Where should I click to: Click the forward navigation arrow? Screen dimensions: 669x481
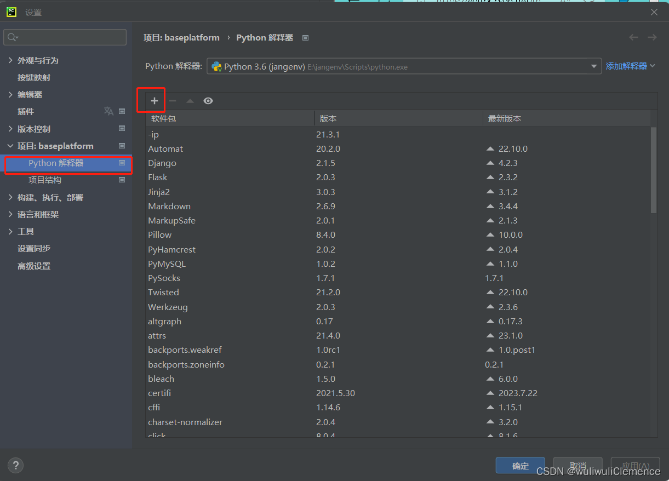coord(652,37)
